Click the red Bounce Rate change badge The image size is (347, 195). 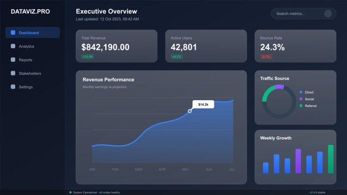click(x=266, y=57)
